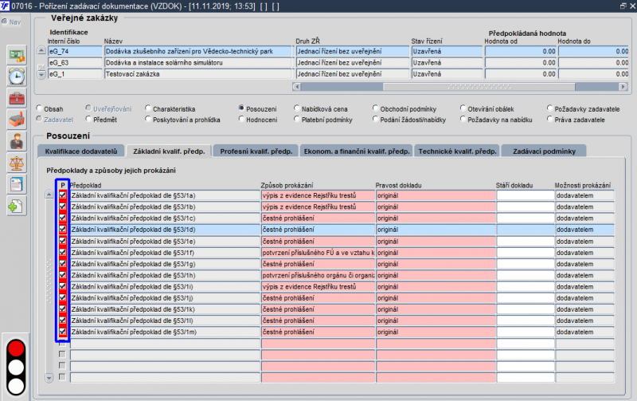Screen dimensions: 637x401
Task: Open the Technické kvalif. předp. tab
Action: (x=457, y=151)
